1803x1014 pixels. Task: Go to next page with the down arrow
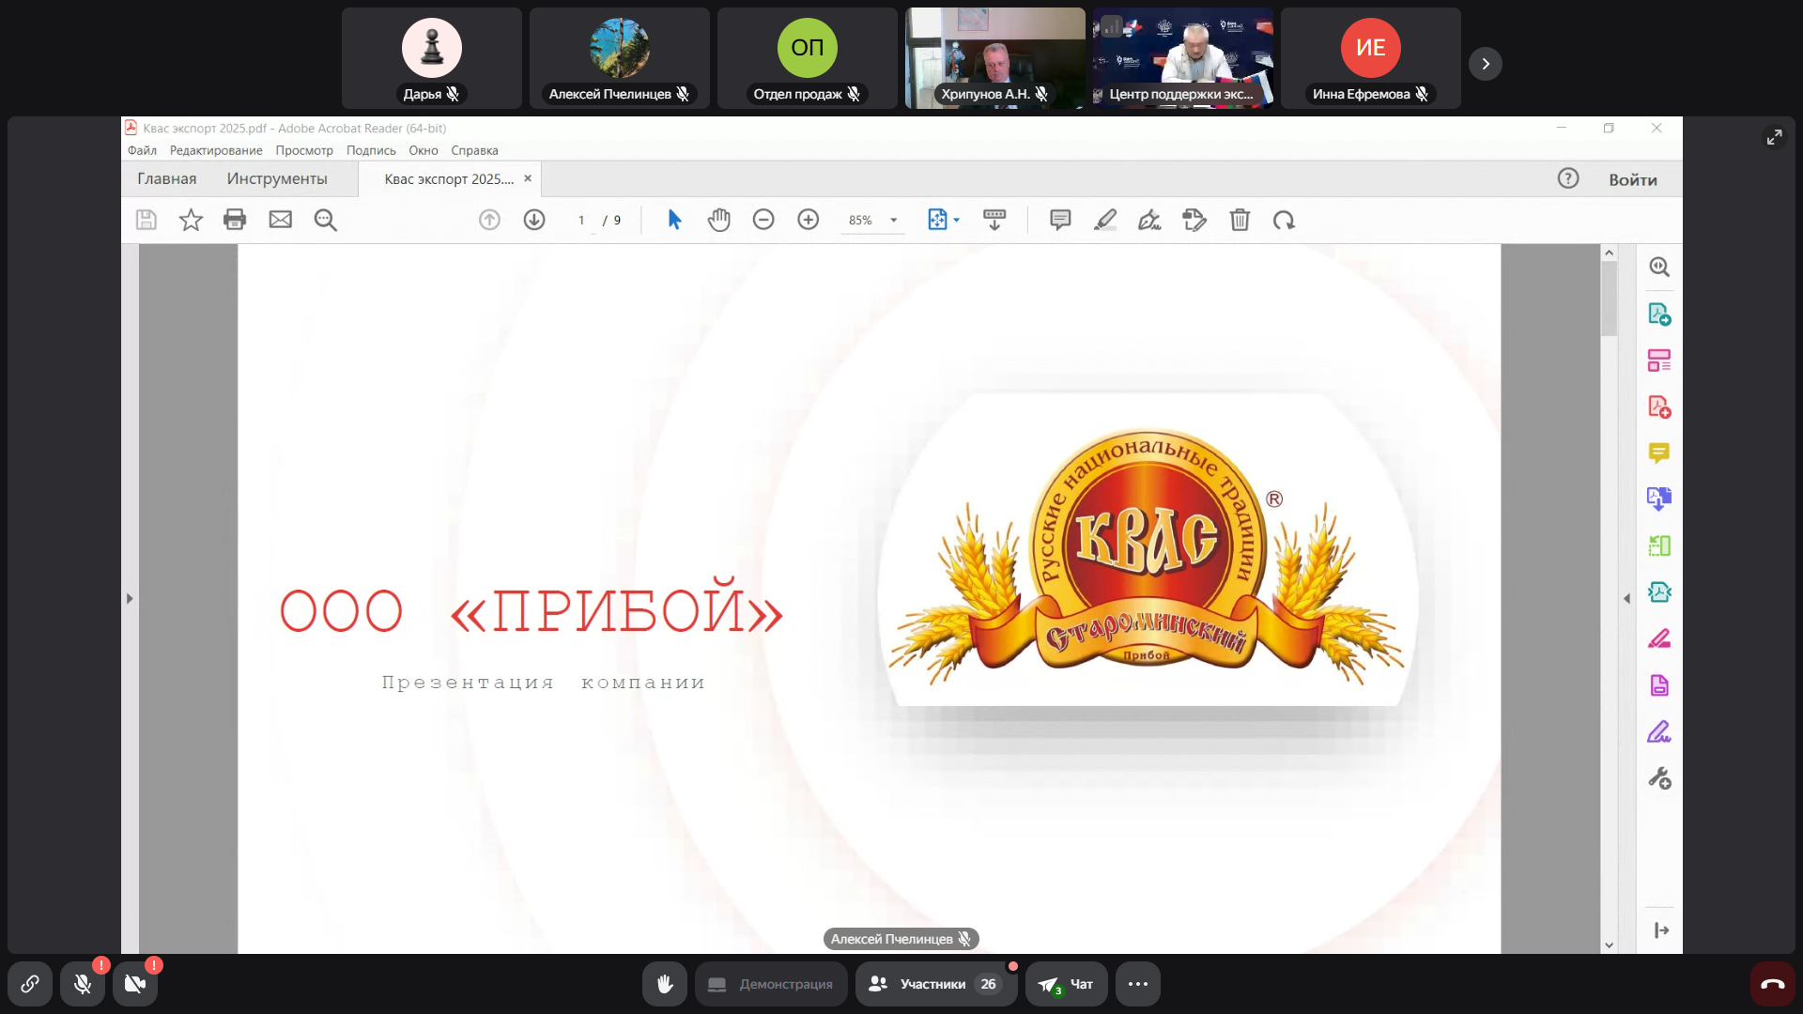pyautogui.click(x=534, y=220)
